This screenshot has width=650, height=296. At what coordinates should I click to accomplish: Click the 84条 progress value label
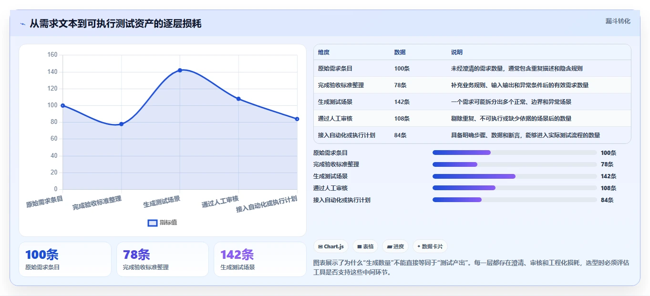tap(607, 200)
